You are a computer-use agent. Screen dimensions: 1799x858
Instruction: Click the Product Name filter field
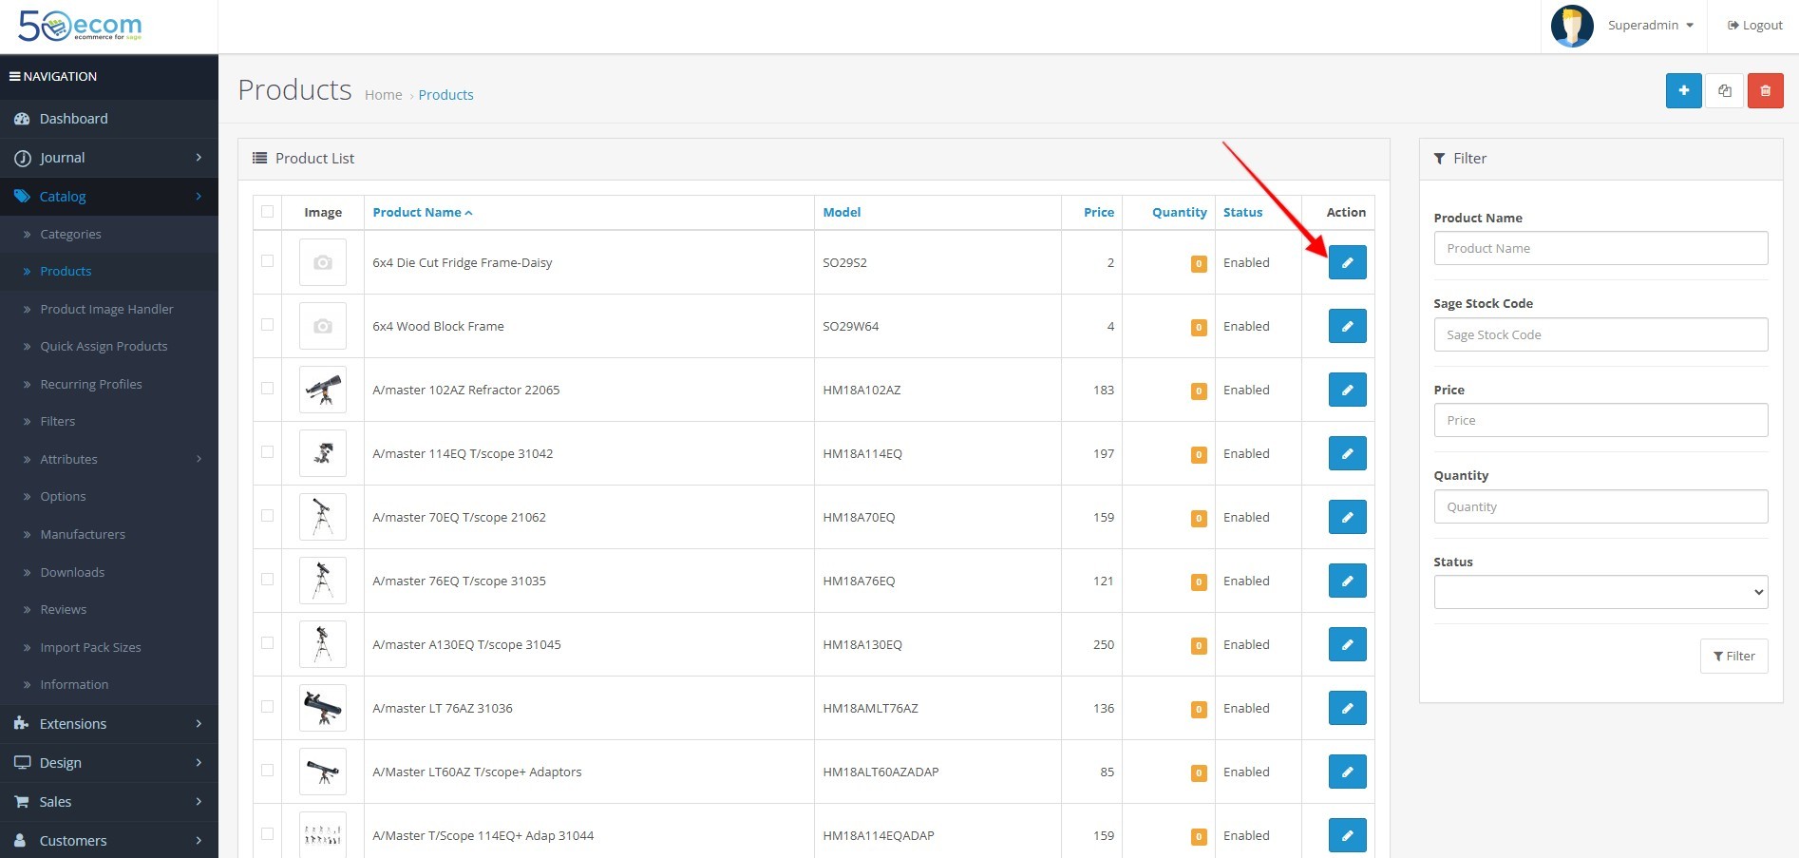[1600, 248]
